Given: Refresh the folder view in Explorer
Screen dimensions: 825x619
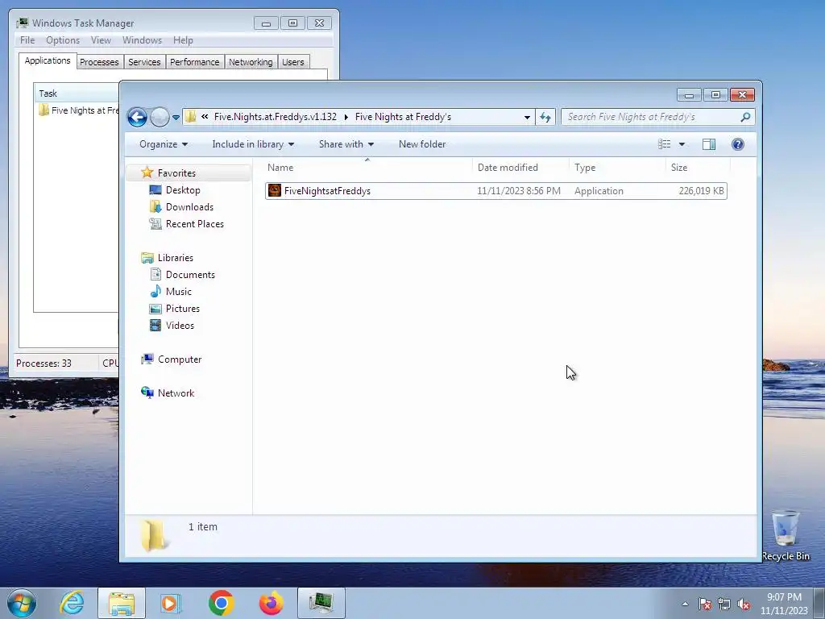Looking at the screenshot, I should point(545,117).
